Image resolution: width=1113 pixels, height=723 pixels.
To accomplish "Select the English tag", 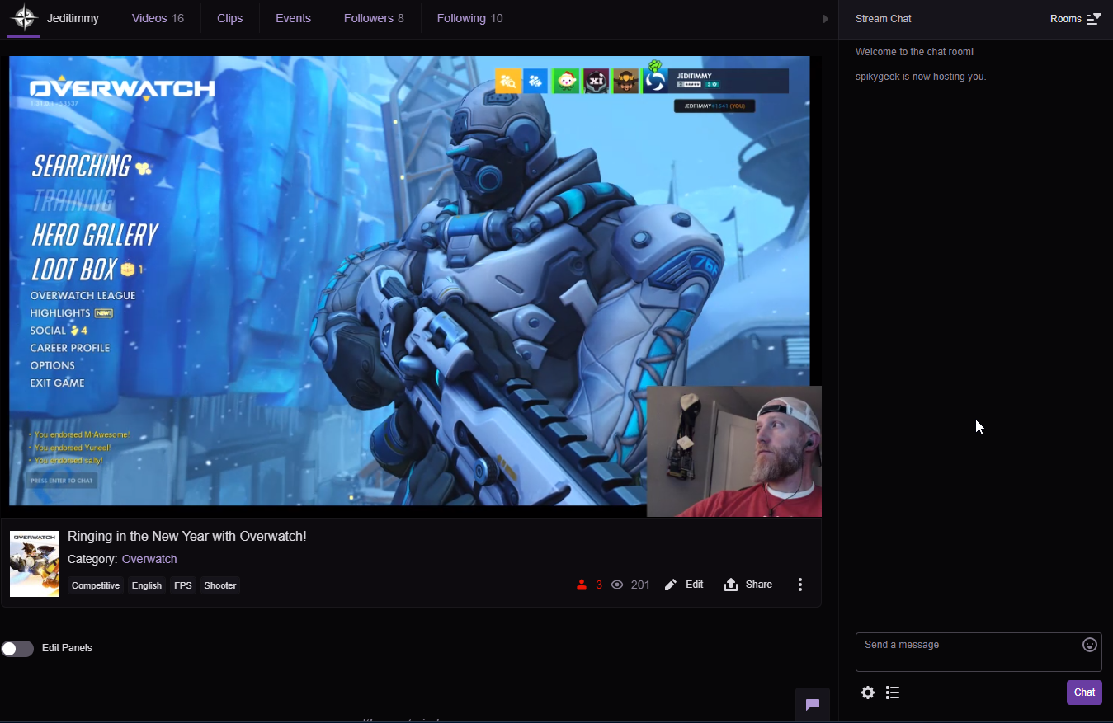I will (x=147, y=585).
